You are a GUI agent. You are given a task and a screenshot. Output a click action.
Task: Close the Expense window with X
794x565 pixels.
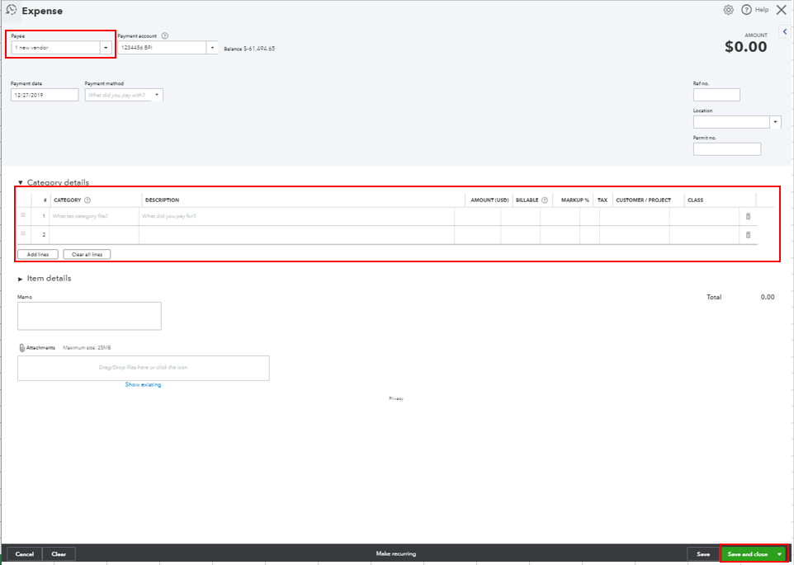pyautogui.click(x=782, y=10)
